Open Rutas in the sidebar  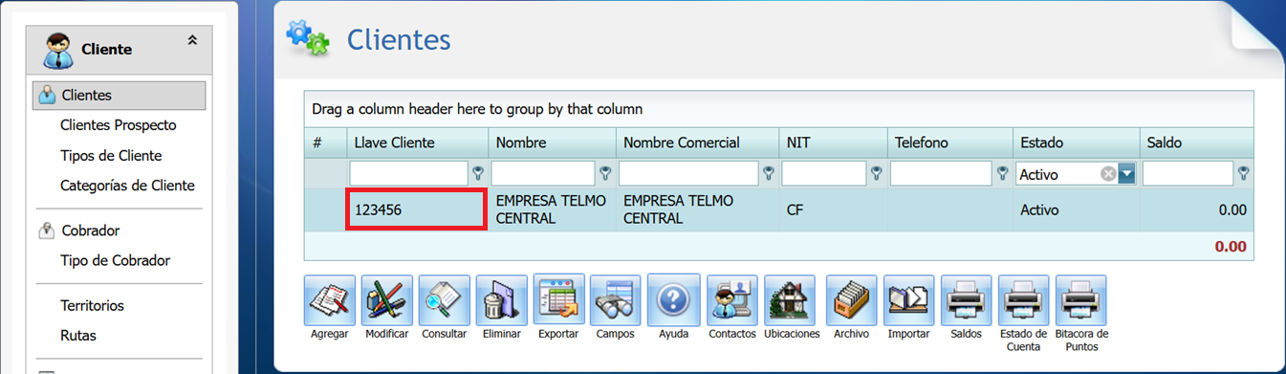tap(78, 336)
